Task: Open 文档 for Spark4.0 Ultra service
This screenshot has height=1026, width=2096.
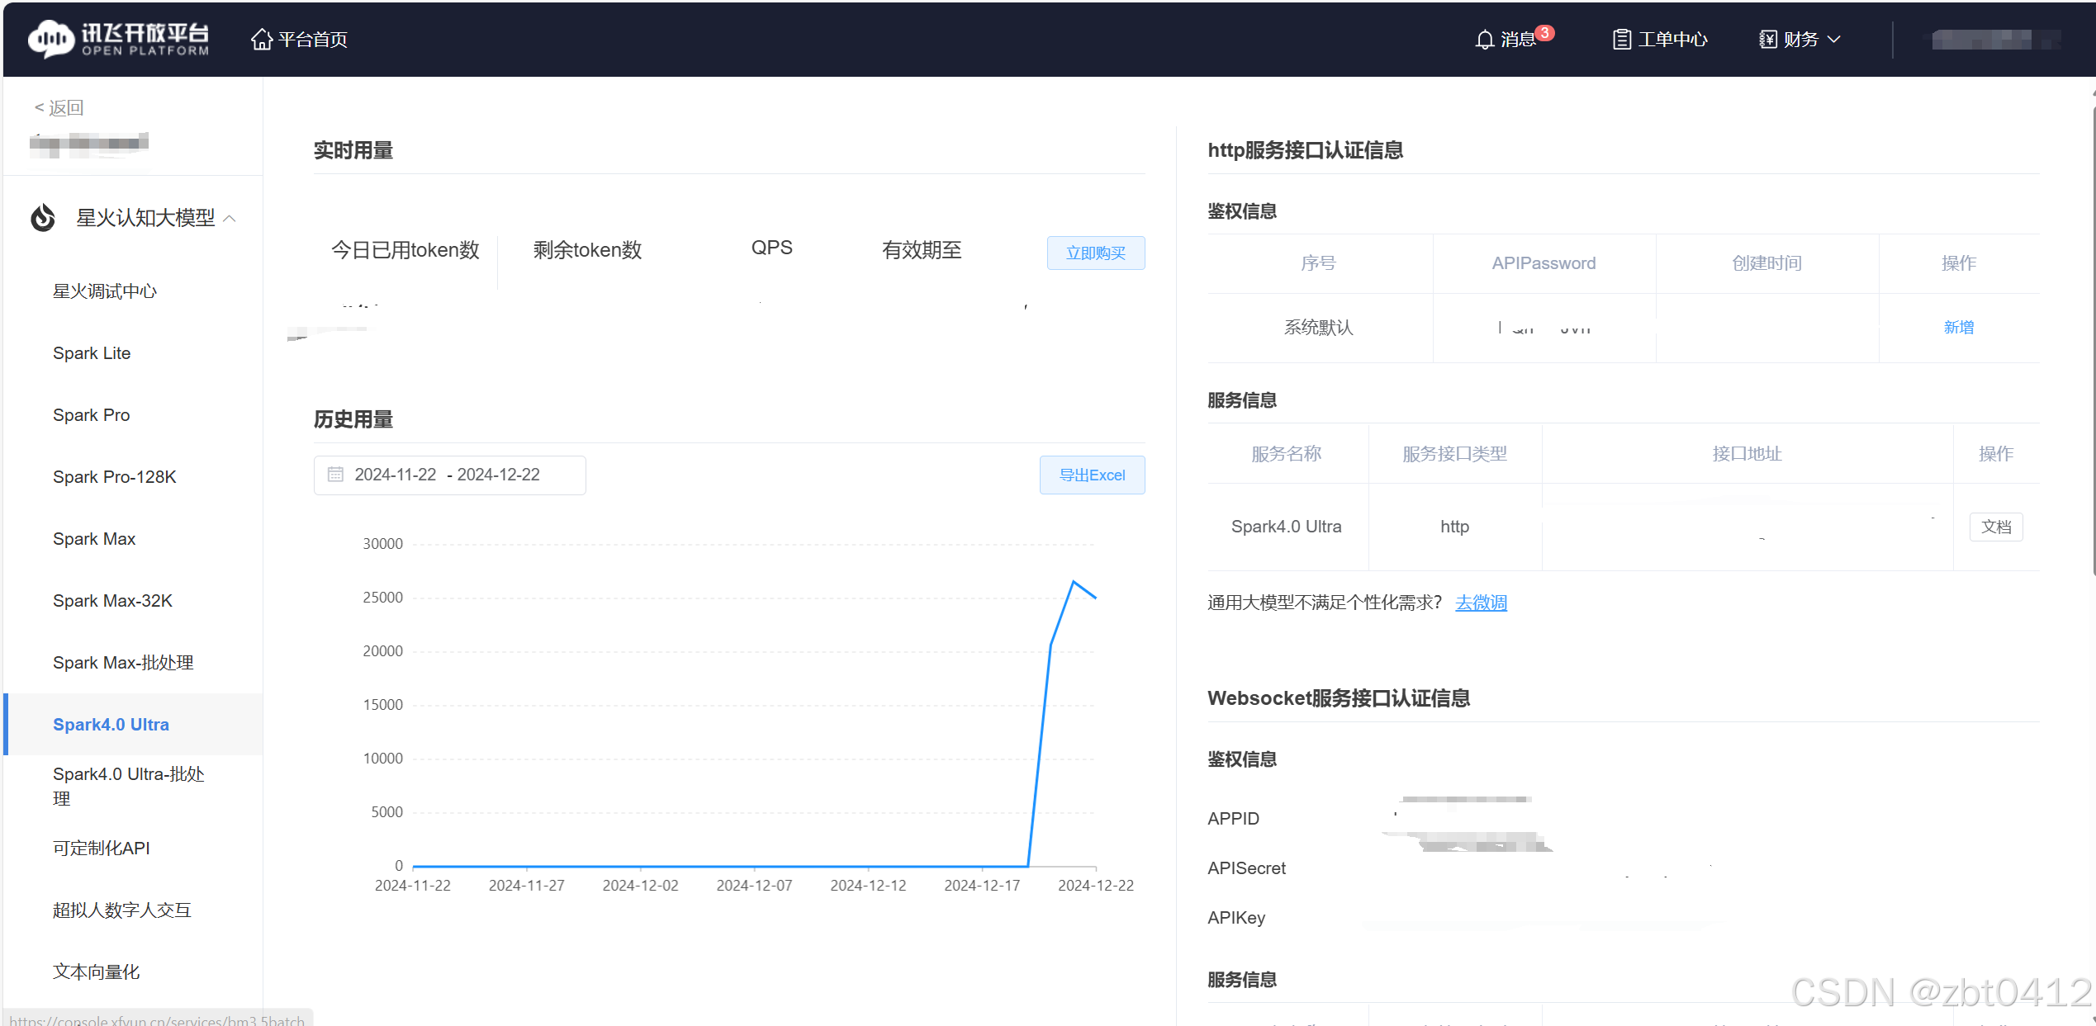Action: tap(1995, 527)
